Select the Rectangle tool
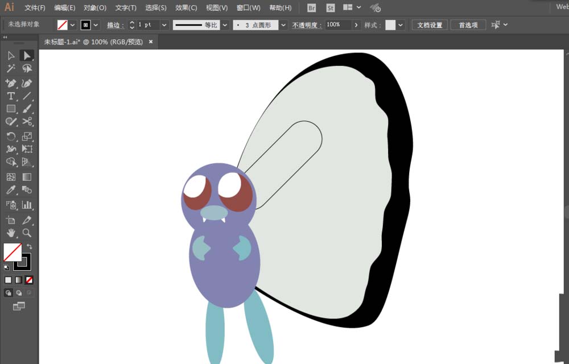569x364 pixels. point(11,109)
